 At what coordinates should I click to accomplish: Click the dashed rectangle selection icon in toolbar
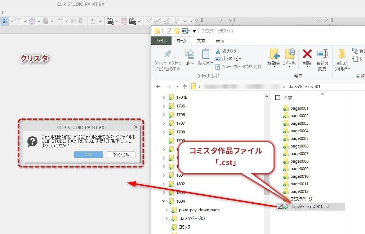click(x=18, y=21)
